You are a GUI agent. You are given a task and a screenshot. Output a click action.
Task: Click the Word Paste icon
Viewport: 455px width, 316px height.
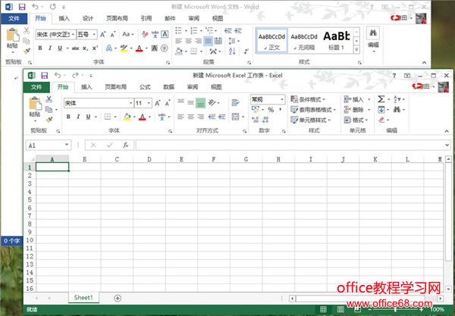[12, 35]
